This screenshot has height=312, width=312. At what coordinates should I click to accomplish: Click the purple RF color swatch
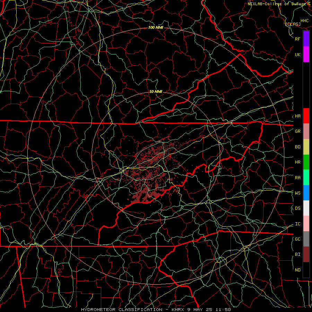(306, 39)
